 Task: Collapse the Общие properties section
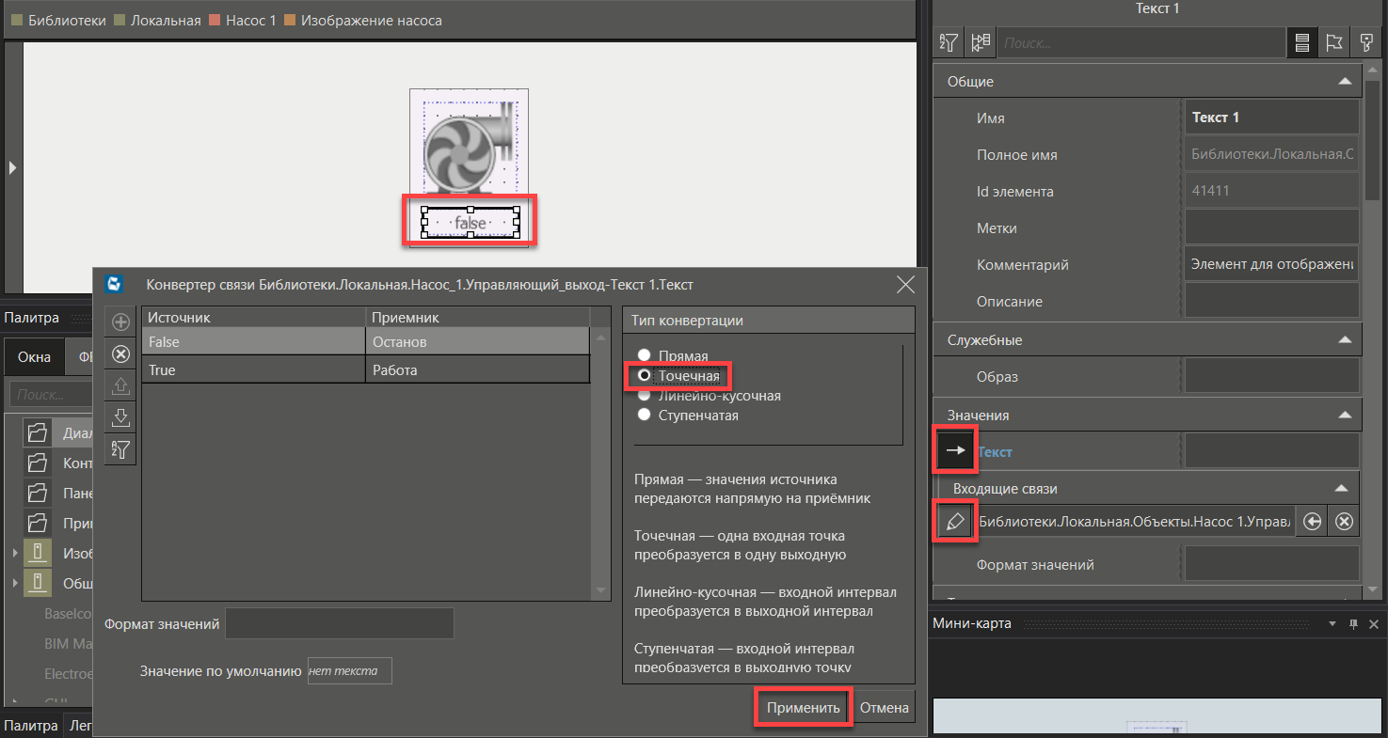1345,82
